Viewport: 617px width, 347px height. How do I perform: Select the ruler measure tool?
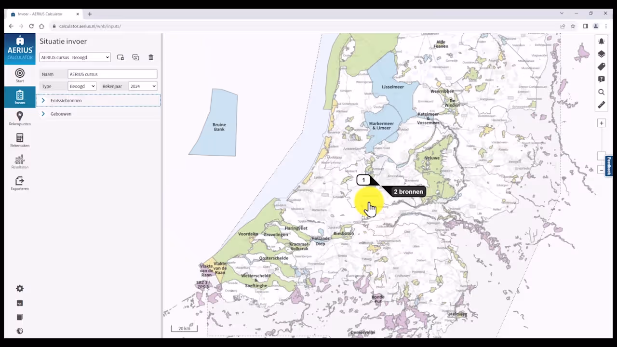pos(601,105)
